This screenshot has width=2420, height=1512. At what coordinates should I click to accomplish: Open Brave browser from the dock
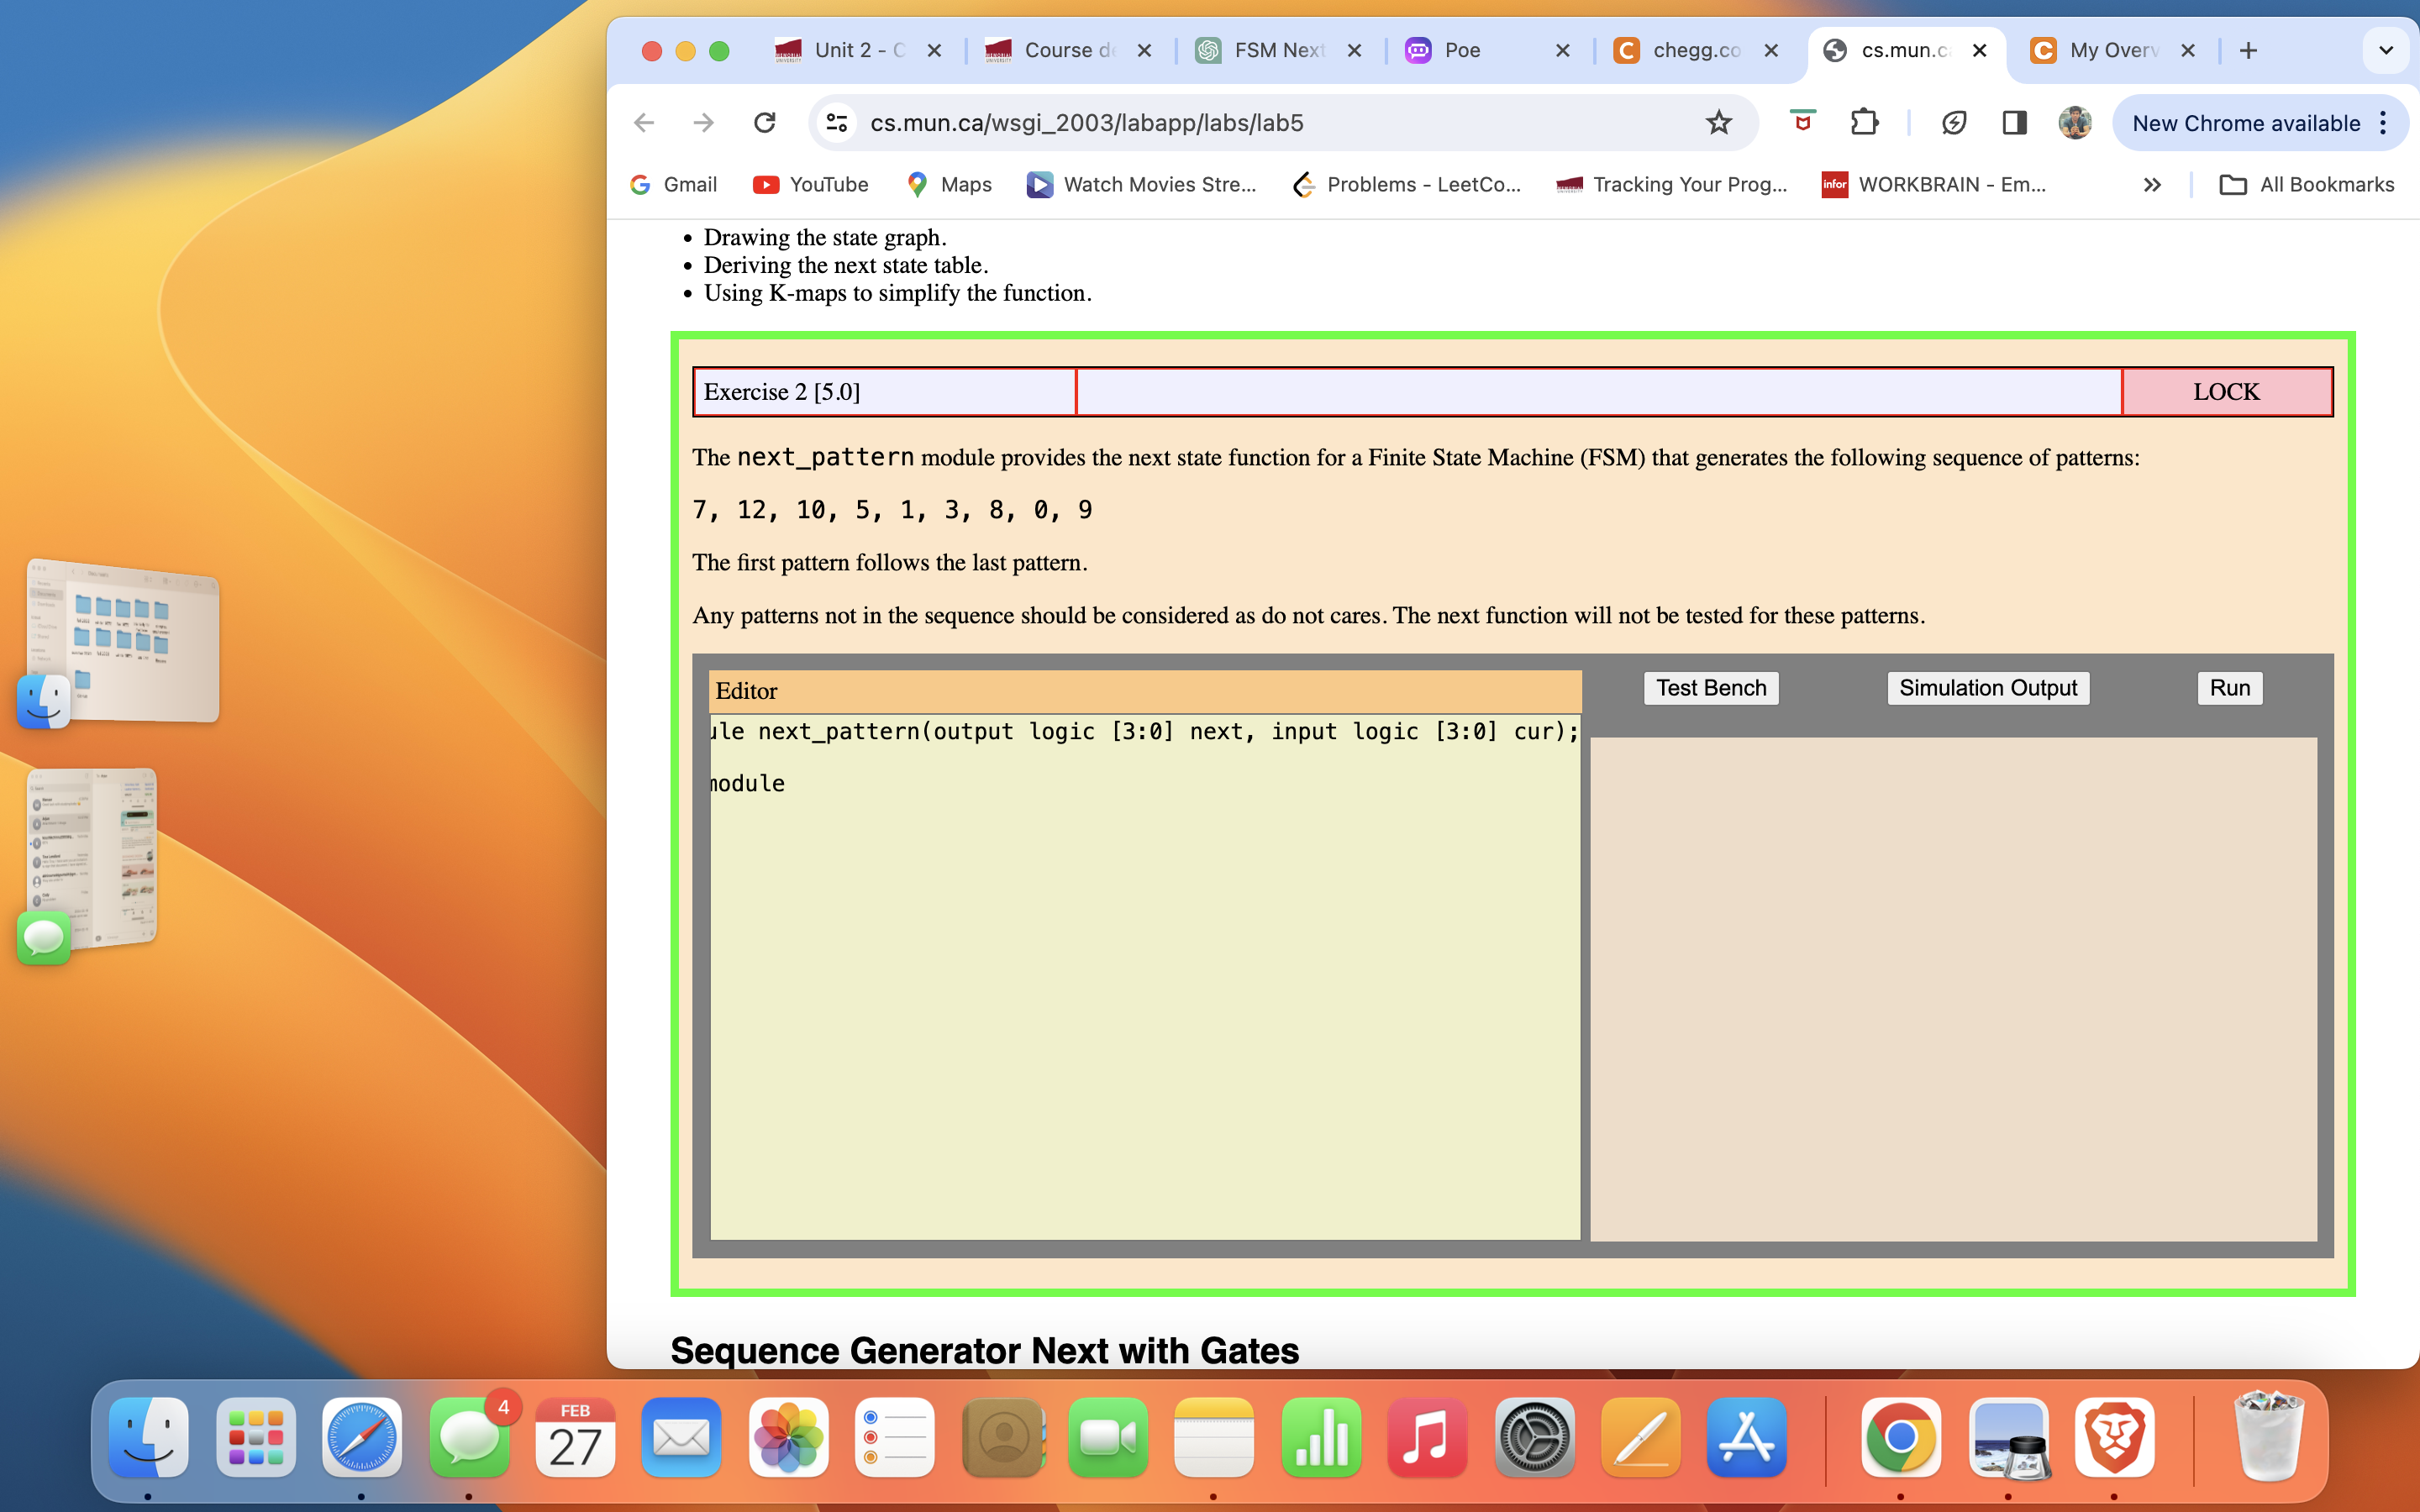click(x=2113, y=1438)
